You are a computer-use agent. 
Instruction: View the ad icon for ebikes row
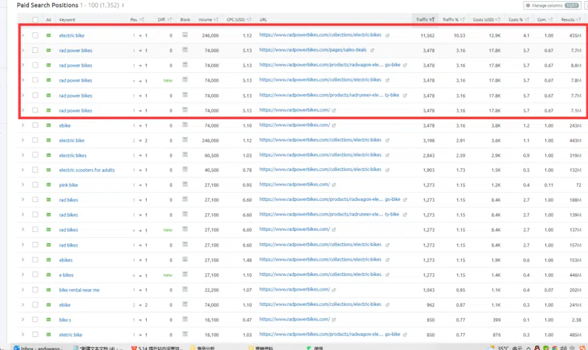click(x=48, y=260)
